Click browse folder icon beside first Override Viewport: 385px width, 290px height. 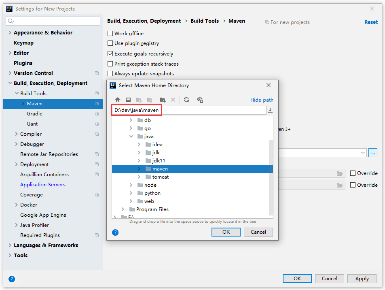(340, 173)
